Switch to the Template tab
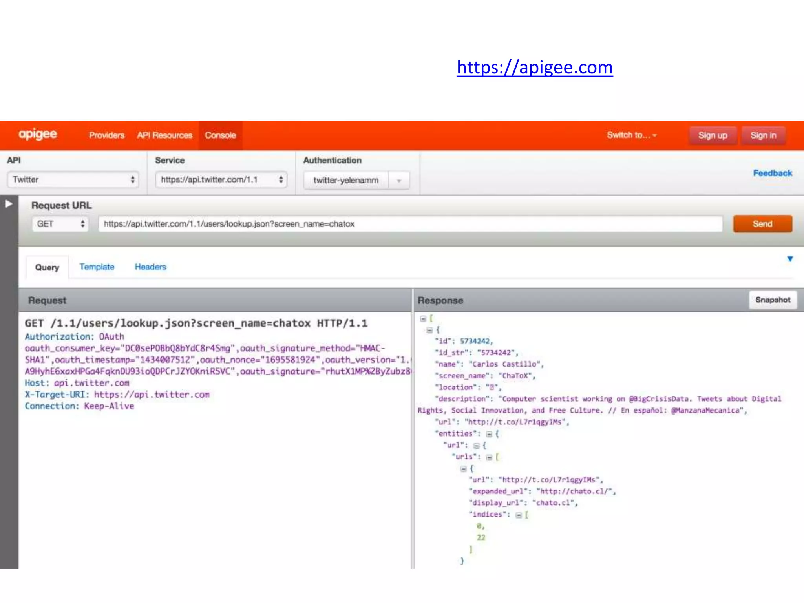Screen dimensions: 804x603 (x=97, y=267)
